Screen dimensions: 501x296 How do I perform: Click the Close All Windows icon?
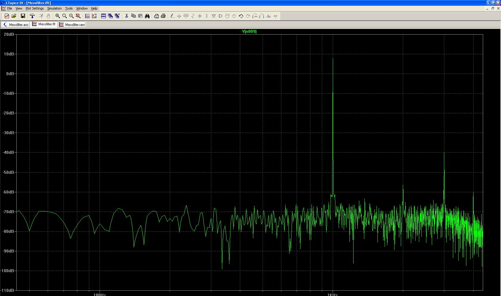(117, 16)
